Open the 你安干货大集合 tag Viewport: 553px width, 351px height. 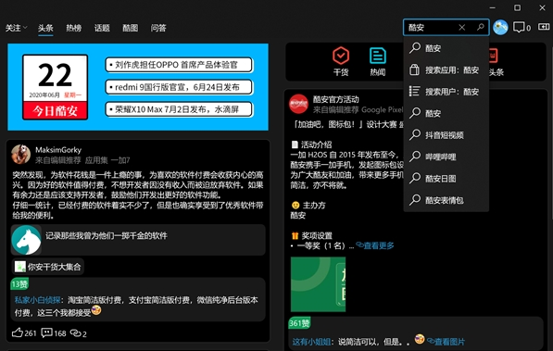click(48, 267)
